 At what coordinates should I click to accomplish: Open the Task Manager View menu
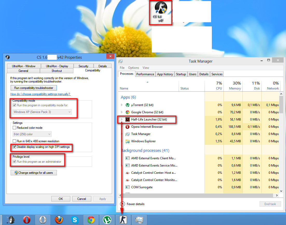(x=146, y=68)
